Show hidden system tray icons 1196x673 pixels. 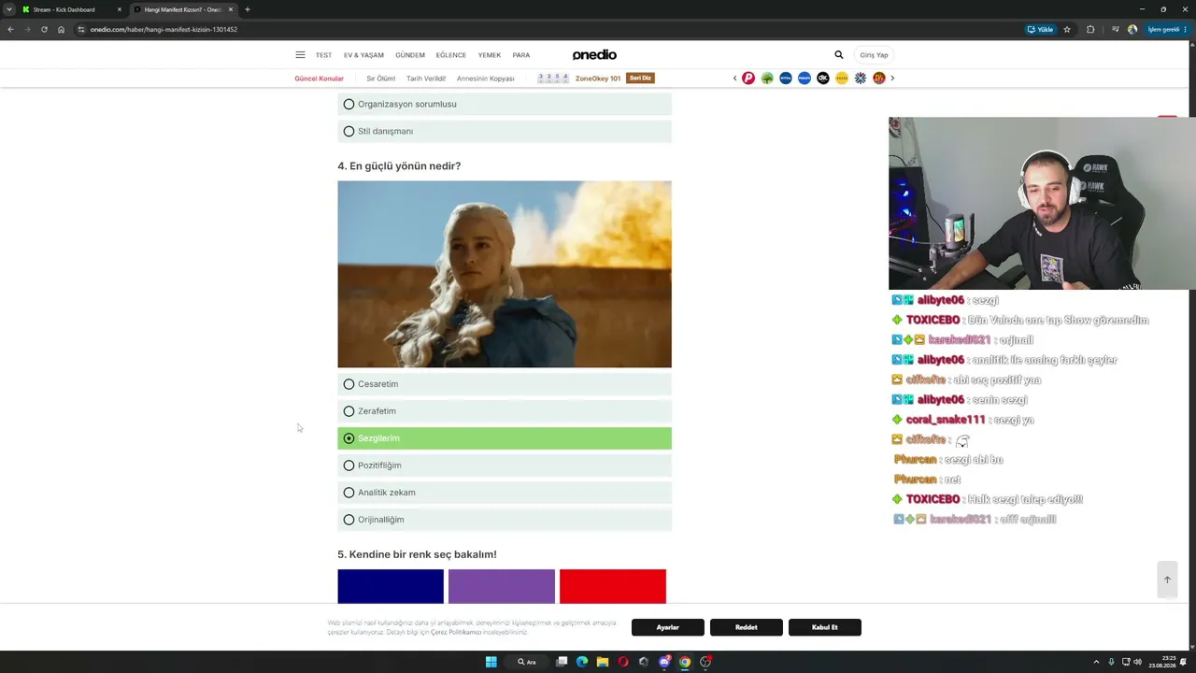coord(1096,662)
